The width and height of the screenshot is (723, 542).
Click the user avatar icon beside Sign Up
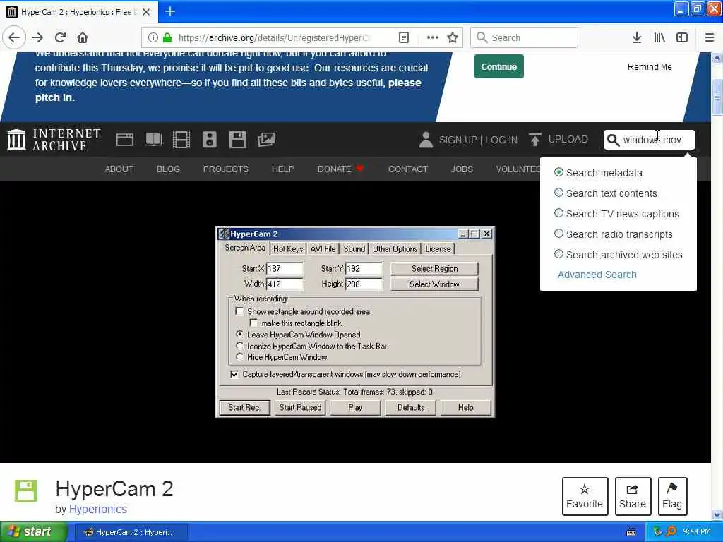point(426,140)
